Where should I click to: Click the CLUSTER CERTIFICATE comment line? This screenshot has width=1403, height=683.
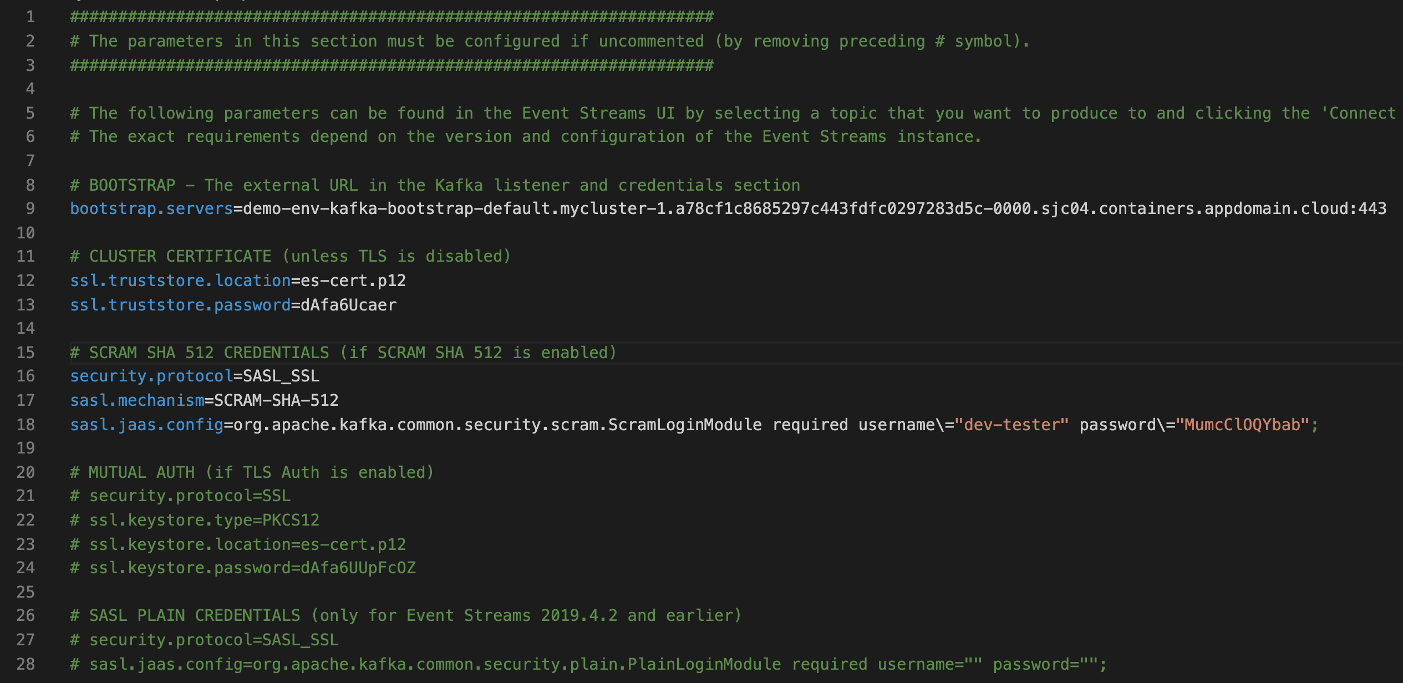coord(291,257)
